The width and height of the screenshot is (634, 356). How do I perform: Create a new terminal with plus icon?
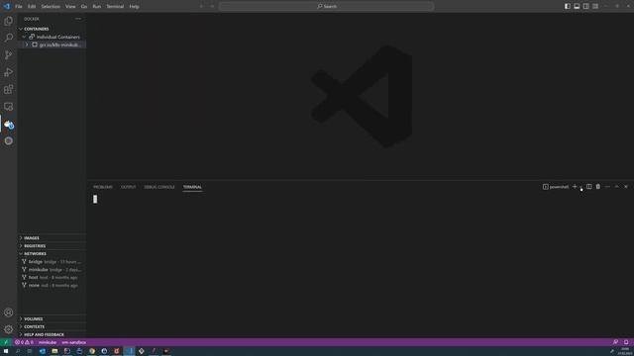(x=575, y=187)
